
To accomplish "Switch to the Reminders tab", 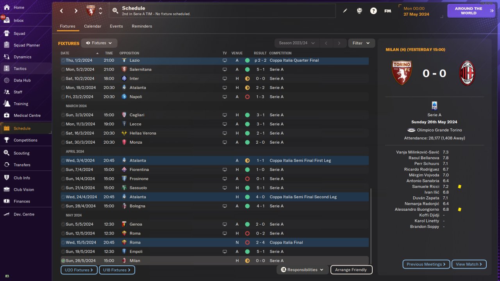I will [x=142, y=26].
